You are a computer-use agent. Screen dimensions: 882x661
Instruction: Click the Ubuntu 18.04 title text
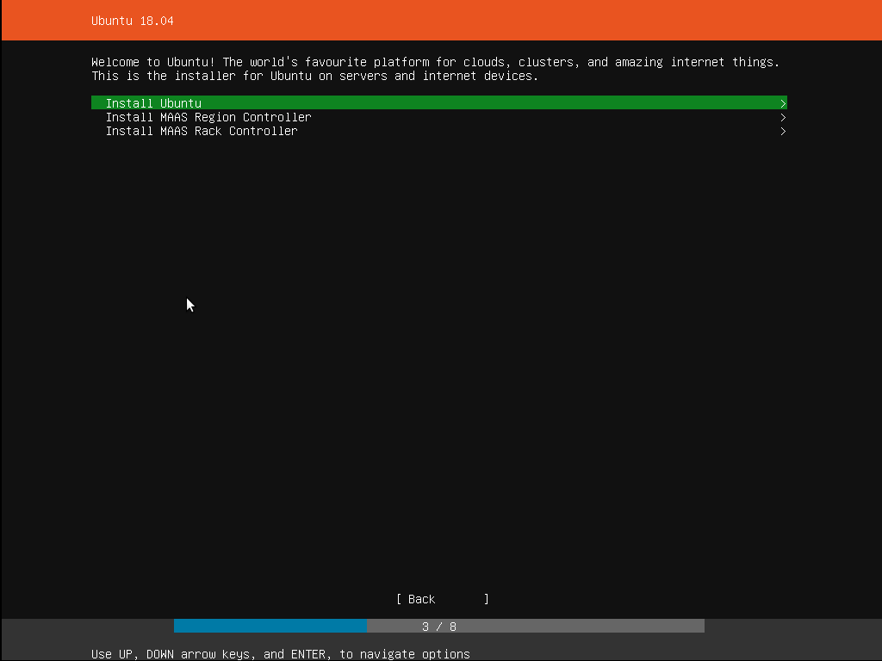point(132,21)
